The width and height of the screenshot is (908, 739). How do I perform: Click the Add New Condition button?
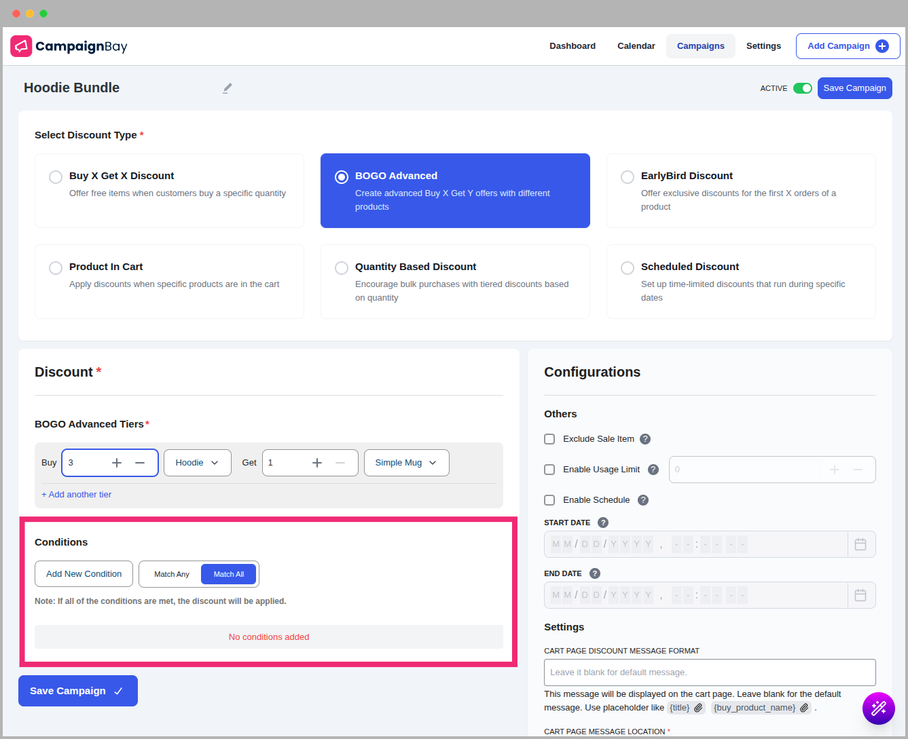(84, 573)
